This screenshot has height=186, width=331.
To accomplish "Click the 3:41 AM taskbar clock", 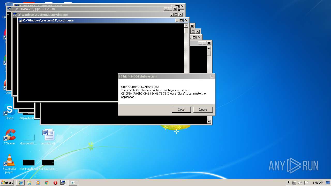I will [x=318, y=183].
